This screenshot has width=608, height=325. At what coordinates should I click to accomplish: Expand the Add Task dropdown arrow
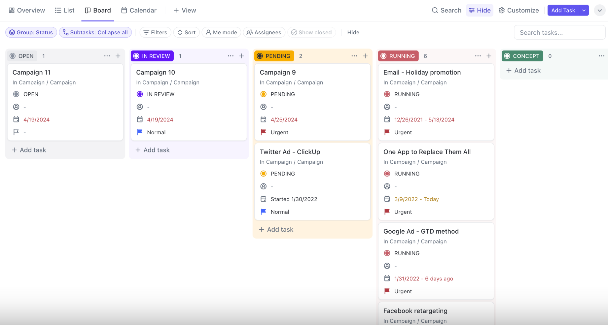click(584, 11)
